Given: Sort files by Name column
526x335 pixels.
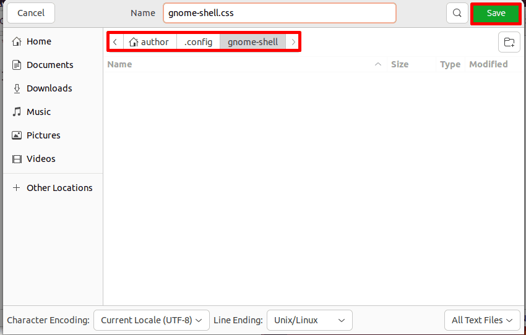Looking at the screenshot, I should [x=245, y=64].
